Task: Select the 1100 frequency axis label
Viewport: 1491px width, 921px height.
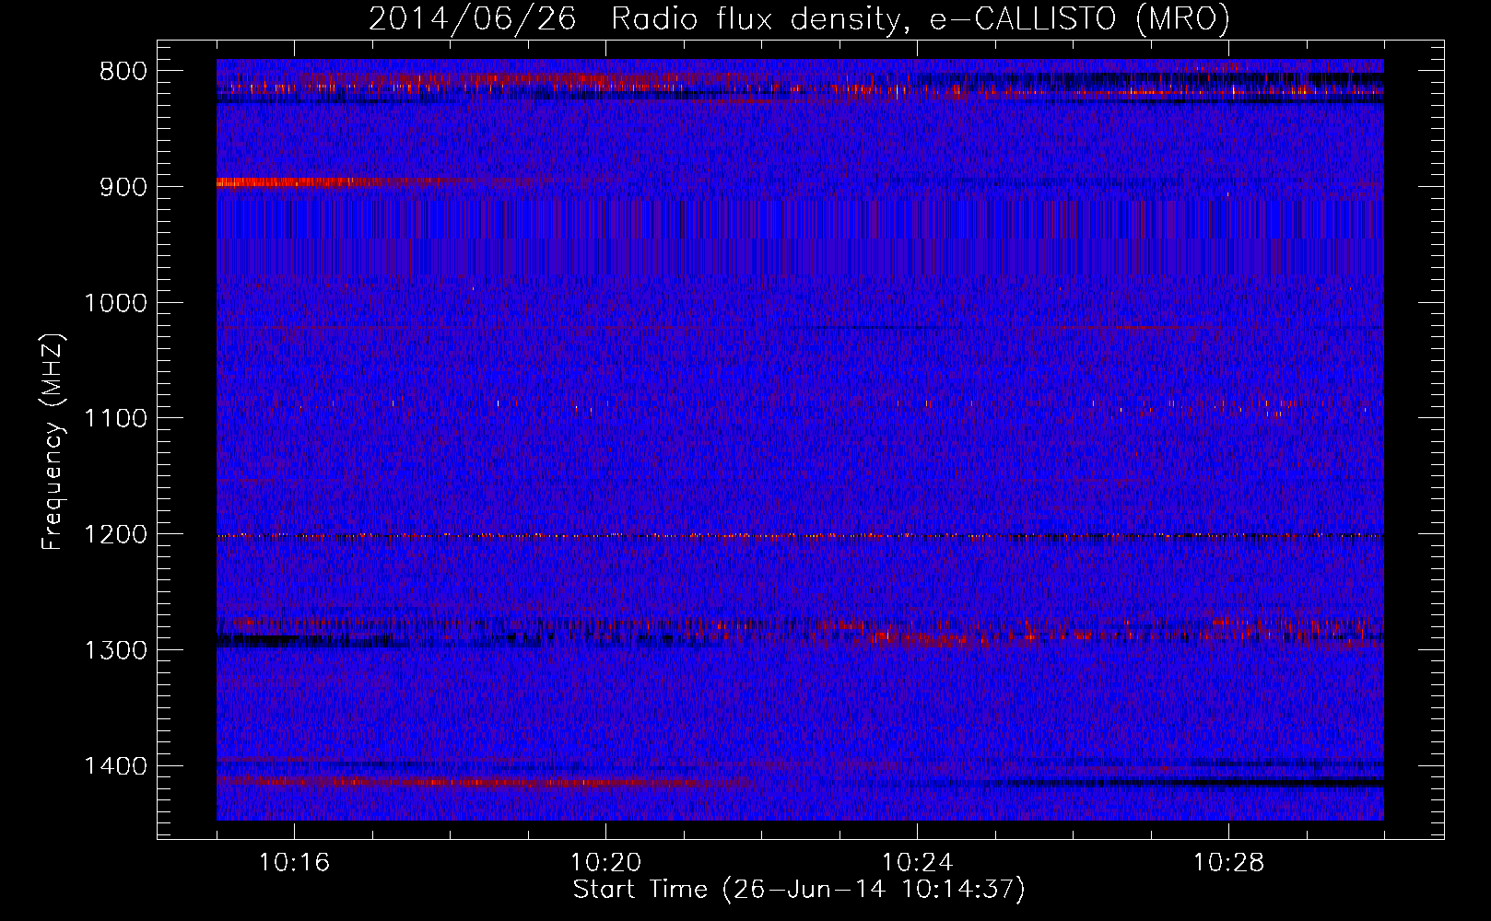Action: click(115, 419)
